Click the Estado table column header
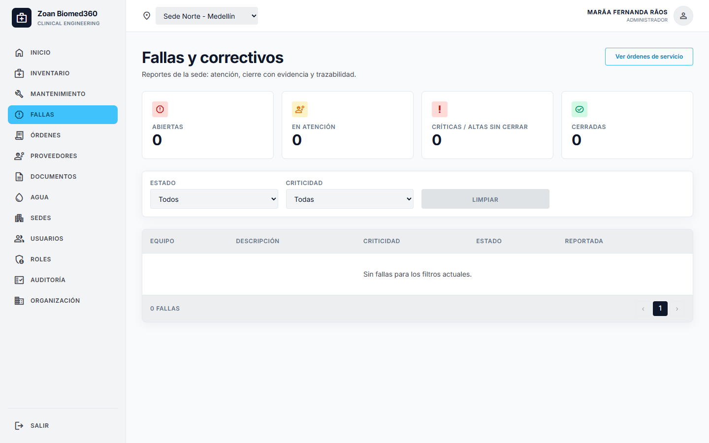The image size is (709, 443). coord(489,241)
